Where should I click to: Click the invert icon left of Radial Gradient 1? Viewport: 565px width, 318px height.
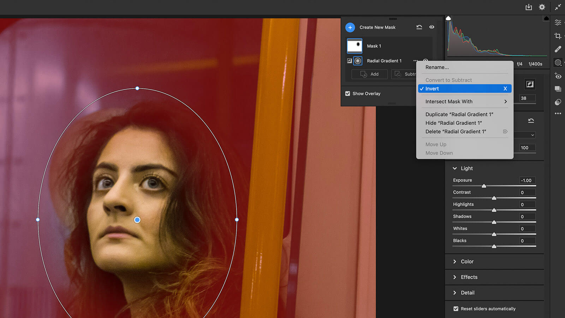click(x=349, y=61)
